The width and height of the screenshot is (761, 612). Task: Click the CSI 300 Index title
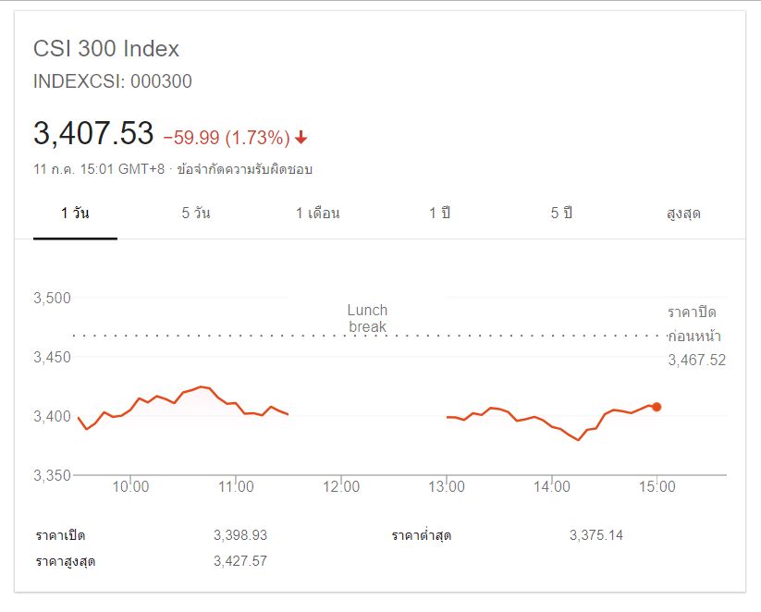(106, 49)
